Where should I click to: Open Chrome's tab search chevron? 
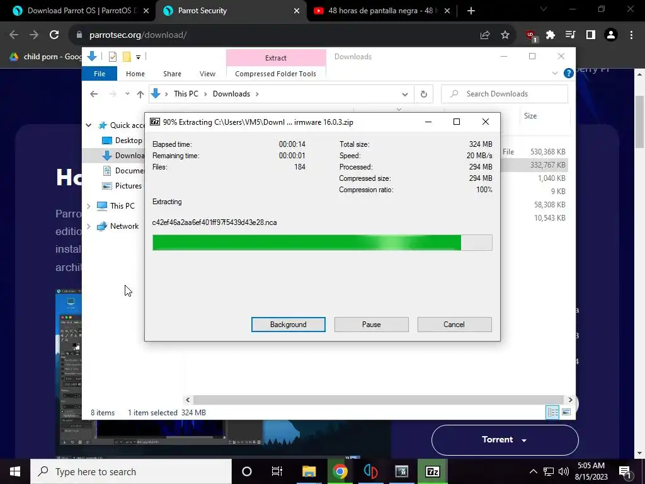point(544,9)
